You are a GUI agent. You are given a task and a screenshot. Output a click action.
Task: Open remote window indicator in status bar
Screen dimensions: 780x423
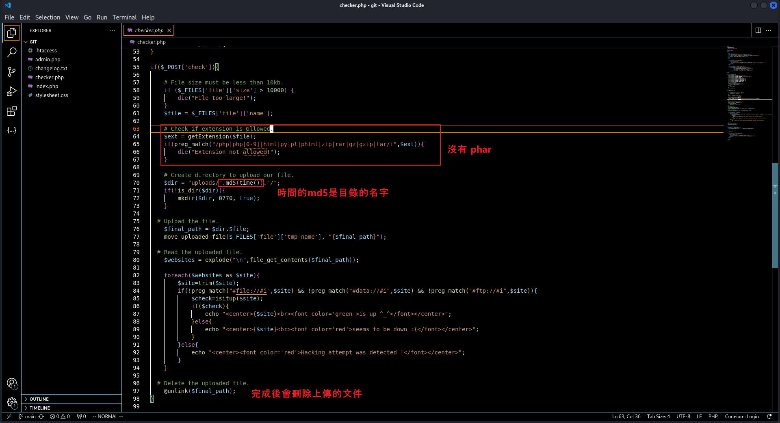pos(9,417)
